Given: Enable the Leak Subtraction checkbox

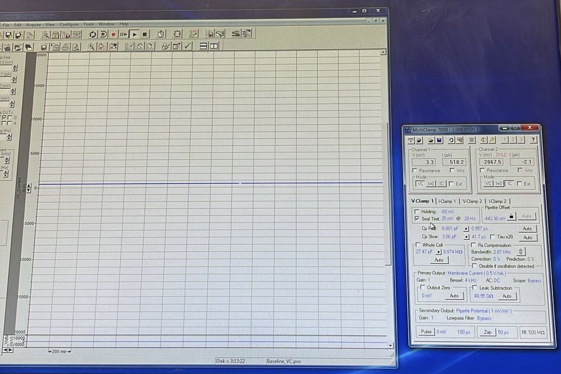Looking at the screenshot, I should tap(475, 287).
